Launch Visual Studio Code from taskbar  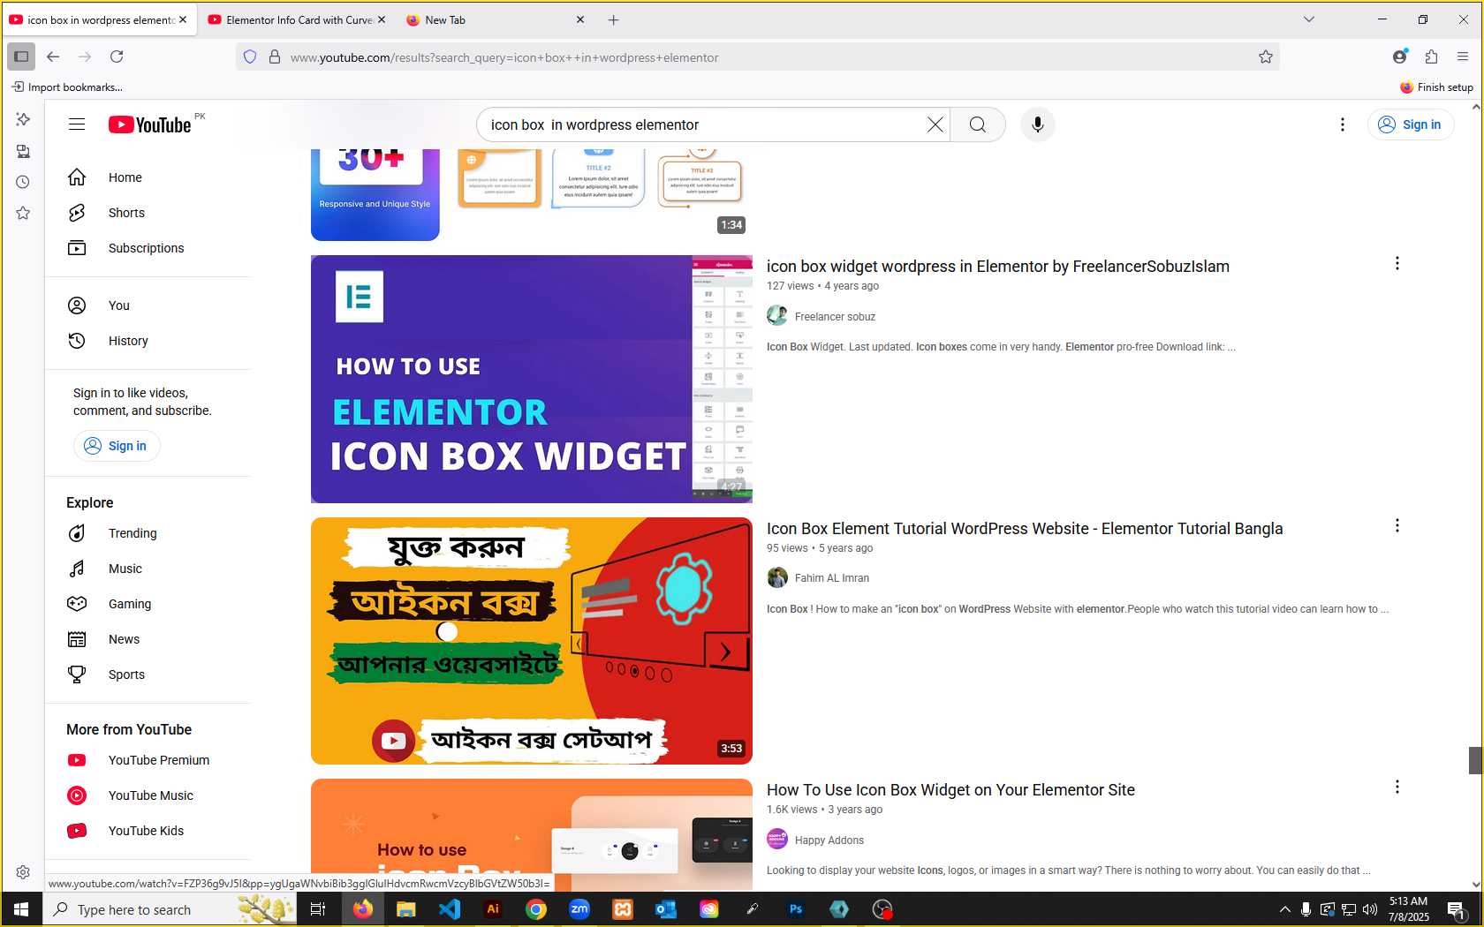pyautogui.click(x=450, y=909)
